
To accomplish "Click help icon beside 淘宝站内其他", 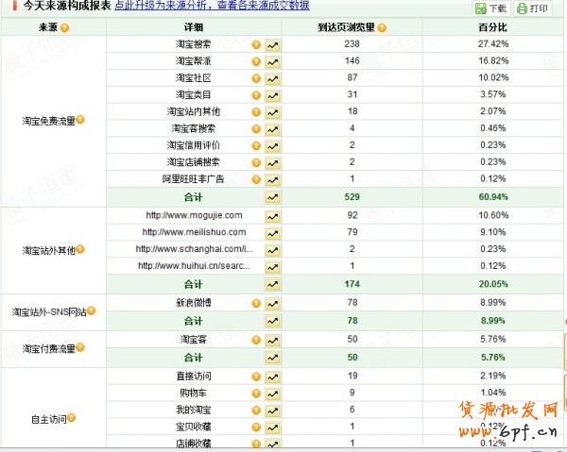I will pyautogui.click(x=256, y=112).
